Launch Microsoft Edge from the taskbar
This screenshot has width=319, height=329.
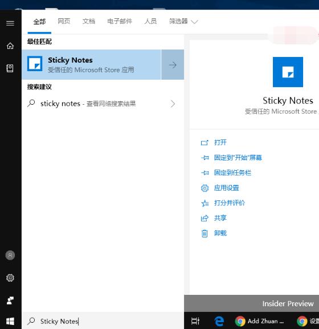click(x=219, y=321)
